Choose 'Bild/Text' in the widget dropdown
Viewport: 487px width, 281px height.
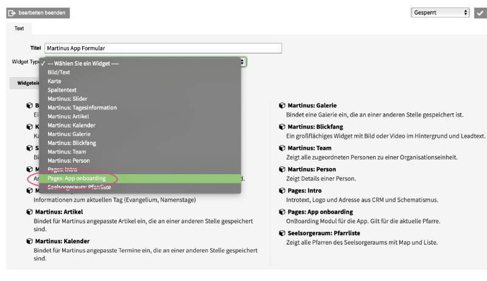click(59, 72)
